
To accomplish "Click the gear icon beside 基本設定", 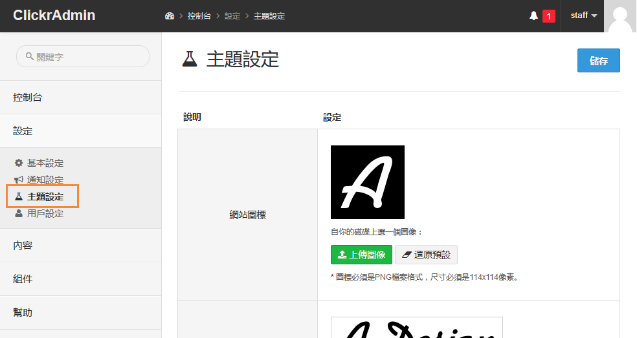I will click(x=19, y=163).
